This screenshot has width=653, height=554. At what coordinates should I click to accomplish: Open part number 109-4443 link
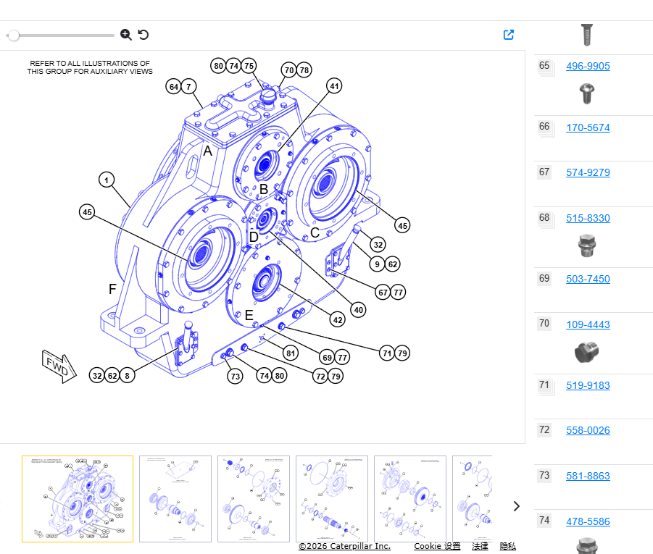588,324
